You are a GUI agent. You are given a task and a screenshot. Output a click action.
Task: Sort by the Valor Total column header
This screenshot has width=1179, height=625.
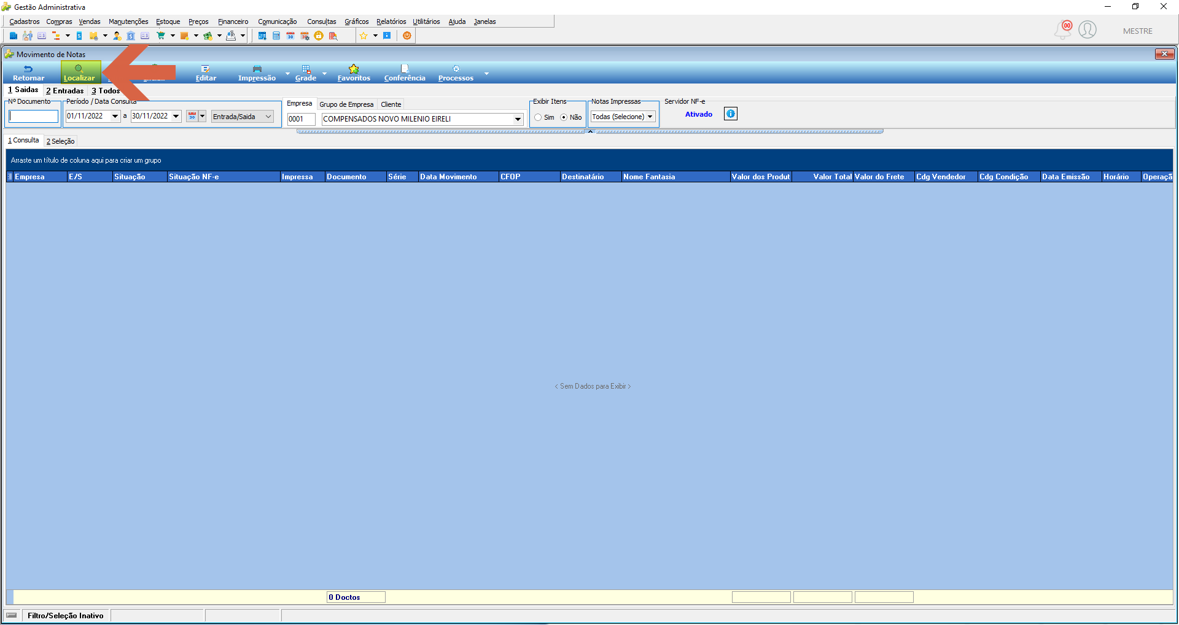[822, 177]
